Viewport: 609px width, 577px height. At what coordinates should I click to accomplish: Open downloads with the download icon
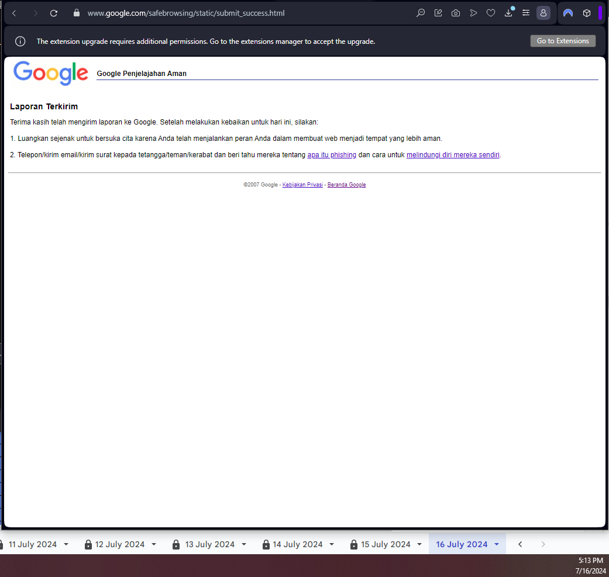[x=508, y=13]
